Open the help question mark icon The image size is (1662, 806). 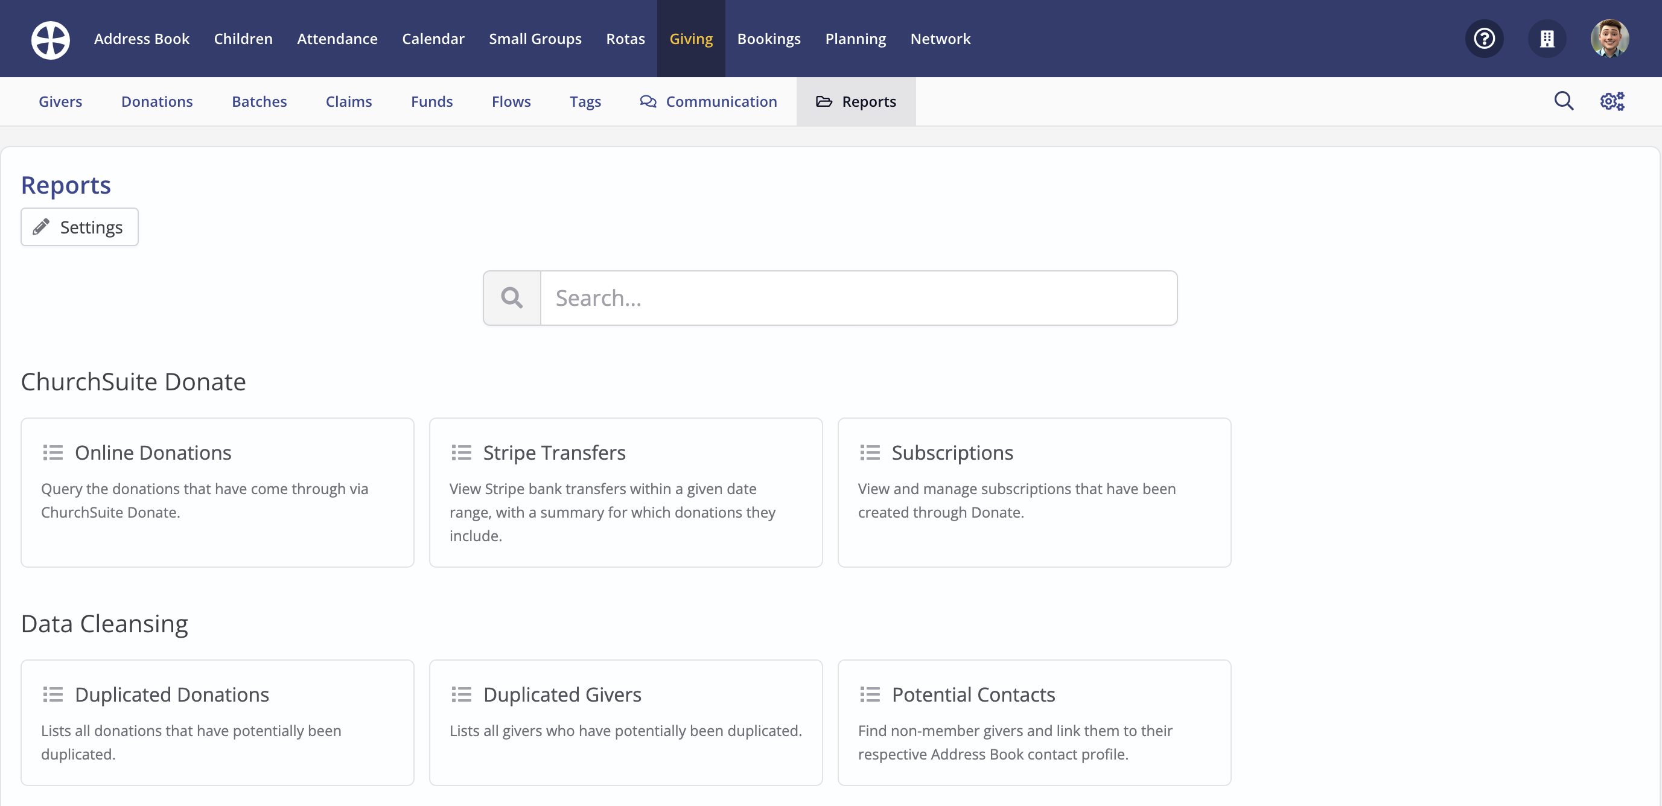[1484, 39]
